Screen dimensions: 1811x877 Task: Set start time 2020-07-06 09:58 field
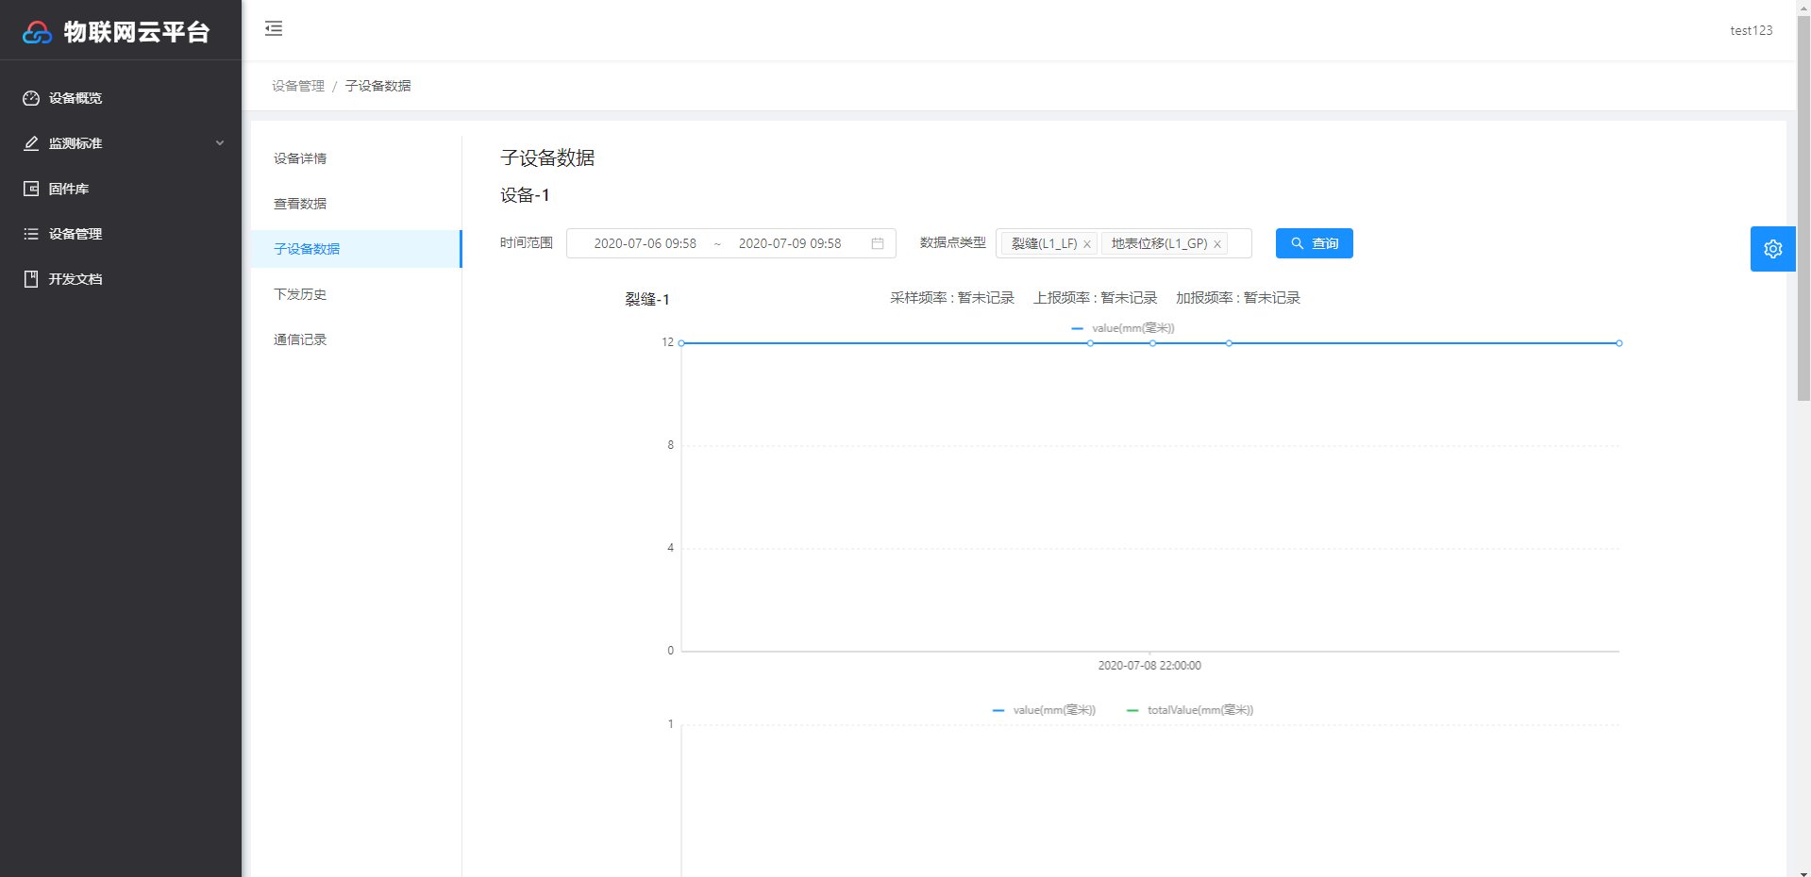click(x=646, y=243)
